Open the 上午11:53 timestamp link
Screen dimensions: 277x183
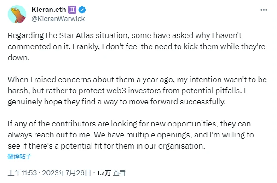coord(22,172)
